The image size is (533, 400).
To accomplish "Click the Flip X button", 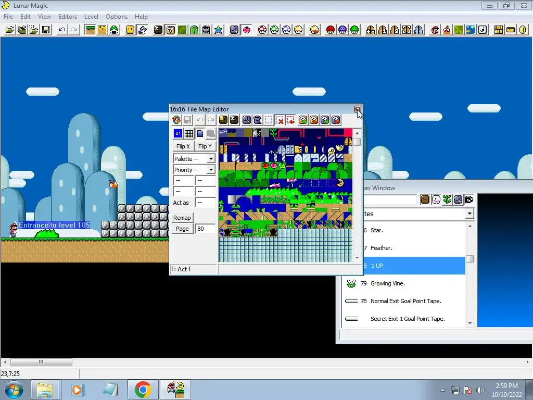I will [x=183, y=146].
